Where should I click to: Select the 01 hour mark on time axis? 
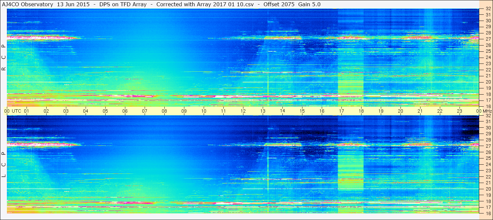click(x=27, y=111)
